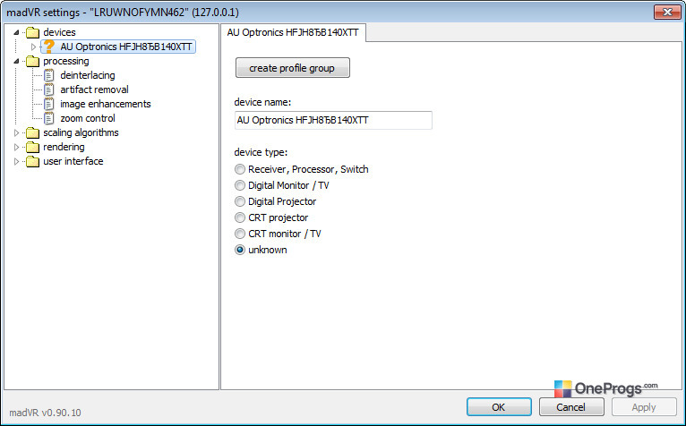Select Digital Projector radio button
The image size is (686, 426).
240,201
